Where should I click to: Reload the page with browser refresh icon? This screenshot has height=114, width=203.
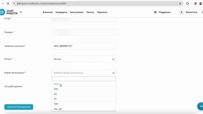coord(8,3)
